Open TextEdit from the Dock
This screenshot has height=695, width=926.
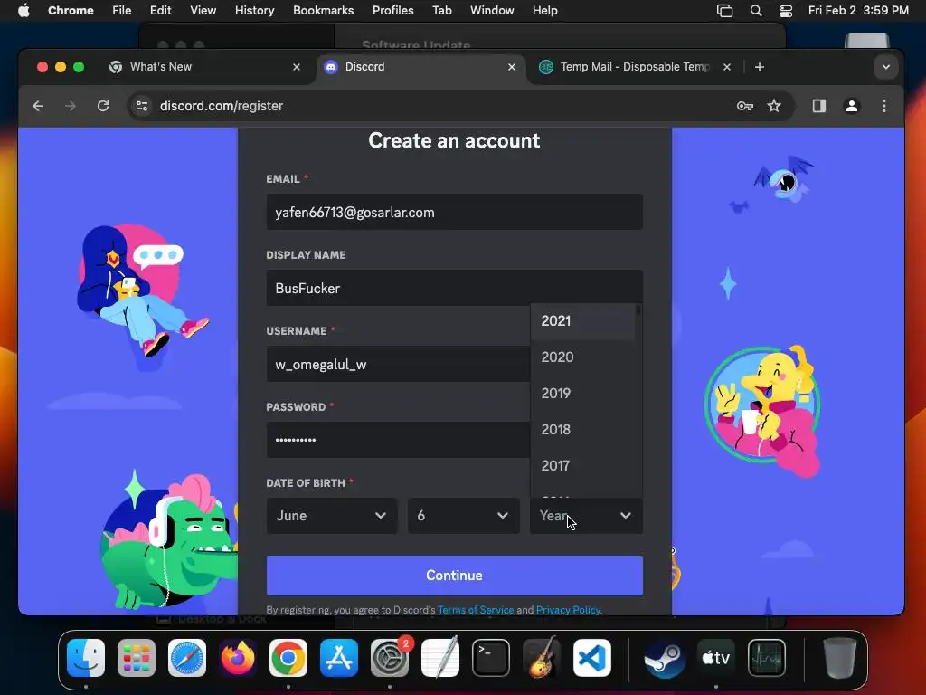click(440, 658)
